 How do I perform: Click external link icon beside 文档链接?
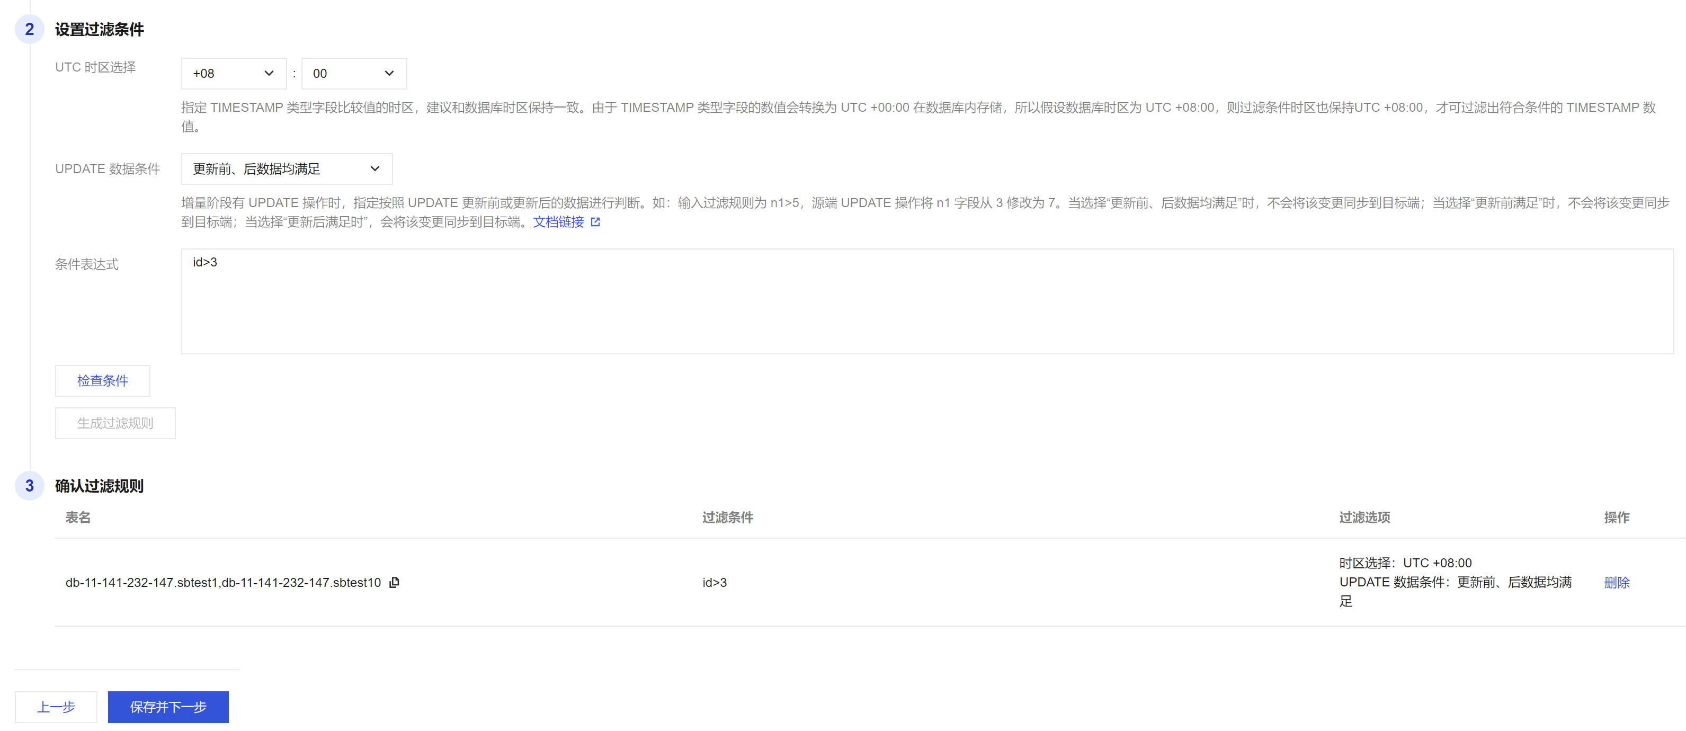click(x=595, y=222)
